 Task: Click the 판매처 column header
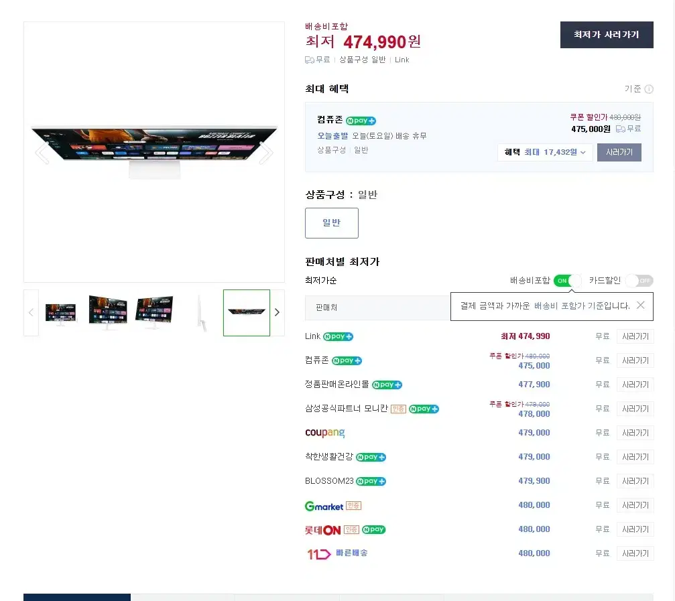[x=326, y=308]
